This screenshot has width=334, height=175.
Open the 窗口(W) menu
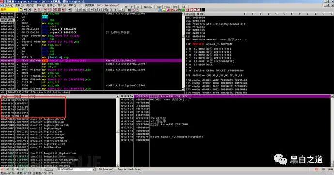click(x=61, y=5)
